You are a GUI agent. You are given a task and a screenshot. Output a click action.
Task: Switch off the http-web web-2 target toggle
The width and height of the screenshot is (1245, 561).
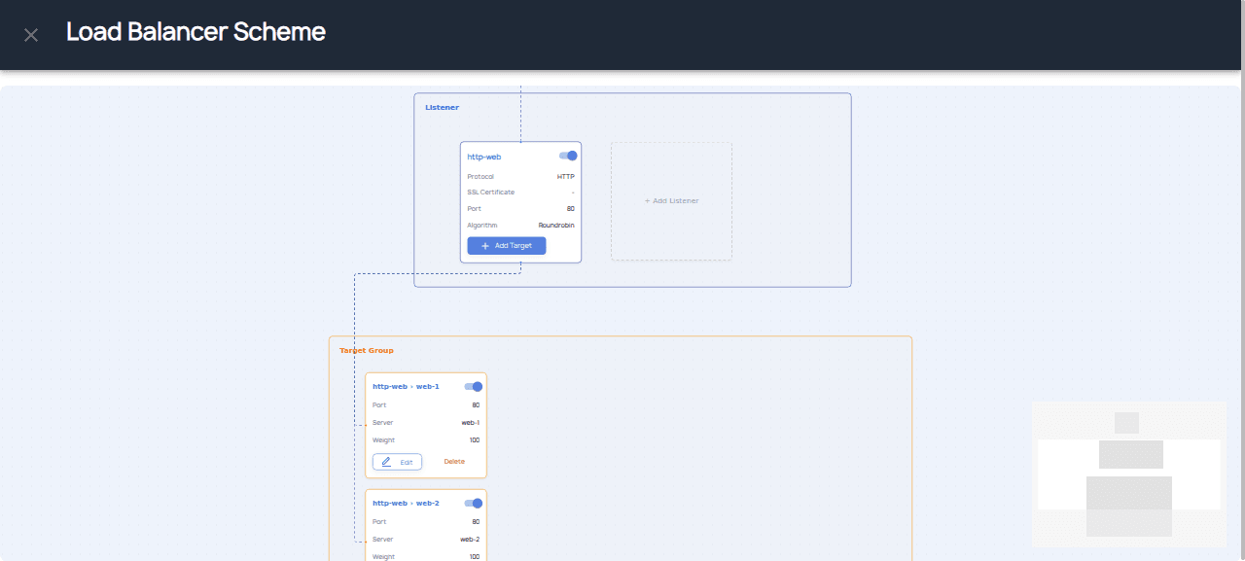[x=474, y=503]
